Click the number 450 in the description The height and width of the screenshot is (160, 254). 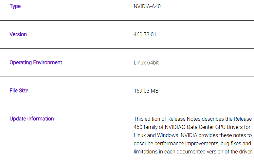pyautogui.click(x=138, y=127)
